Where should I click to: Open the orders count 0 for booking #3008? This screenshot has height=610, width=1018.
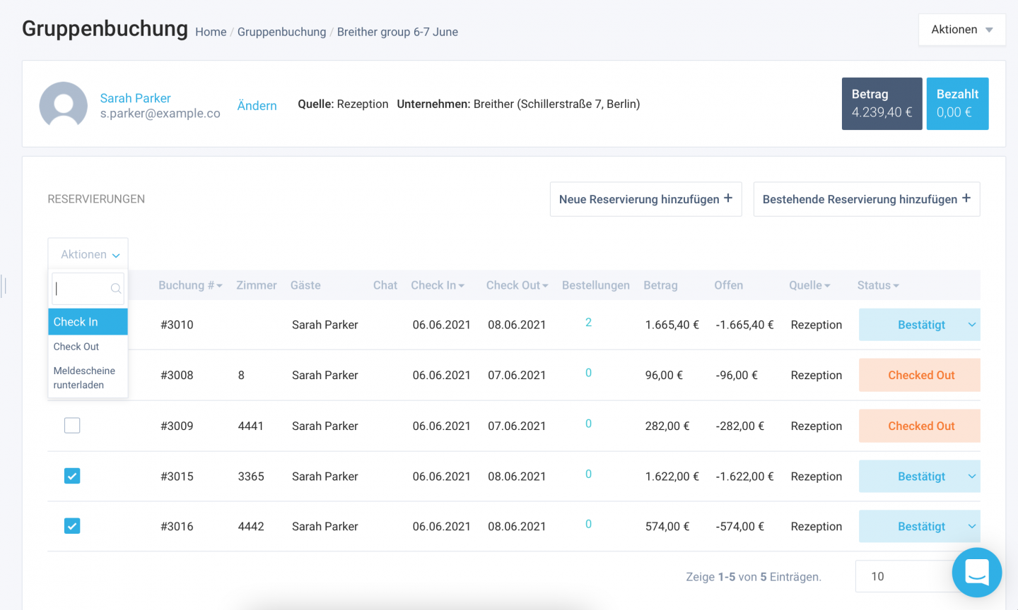pyautogui.click(x=588, y=373)
